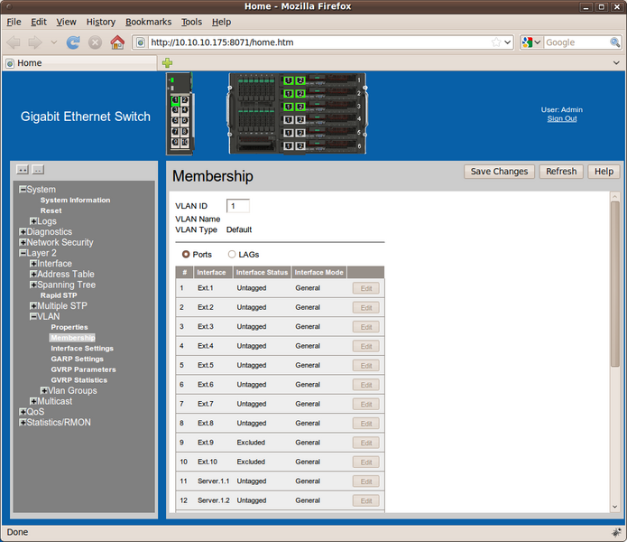The width and height of the screenshot is (627, 542).
Task: Open a new tab with plus icon
Action: (x=167, y=62)
